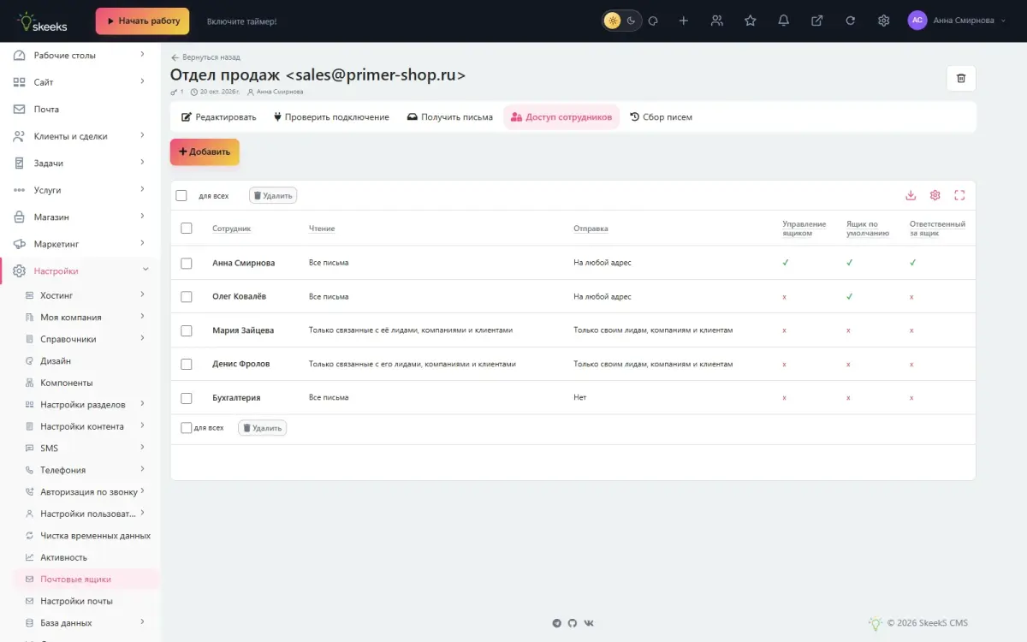This screenshot has width=1027, height=642.
Task: Sort by Сотрудник column header
Action: [x=231, y=229]
